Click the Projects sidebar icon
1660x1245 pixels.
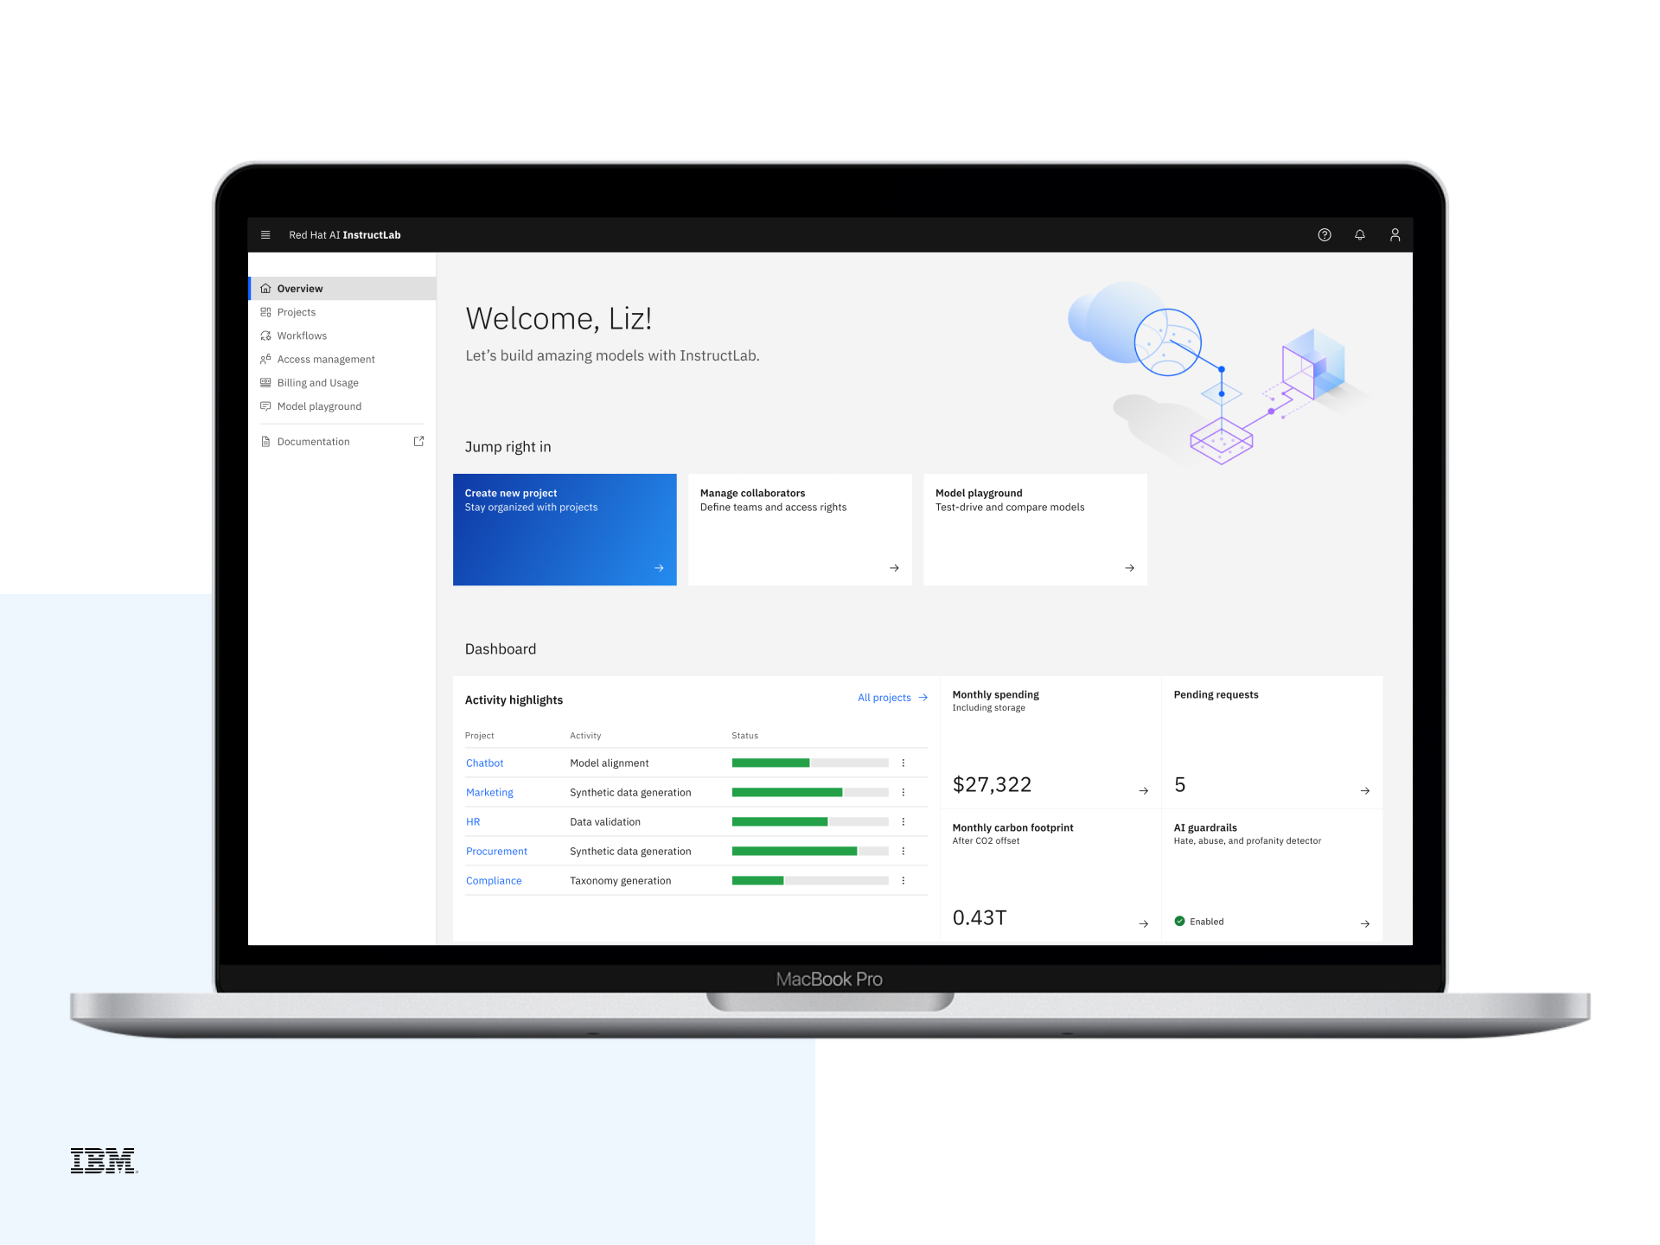tap(265, 311)
